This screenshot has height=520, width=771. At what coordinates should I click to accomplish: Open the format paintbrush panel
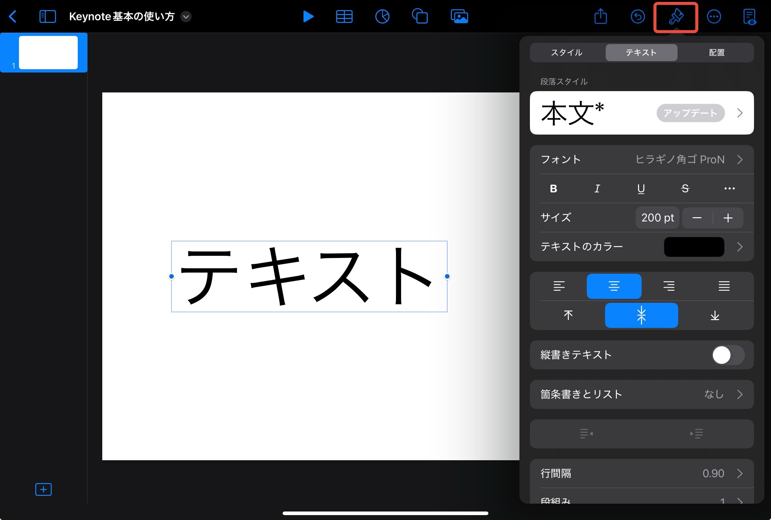pyautogui.click(x=676, y=17)
